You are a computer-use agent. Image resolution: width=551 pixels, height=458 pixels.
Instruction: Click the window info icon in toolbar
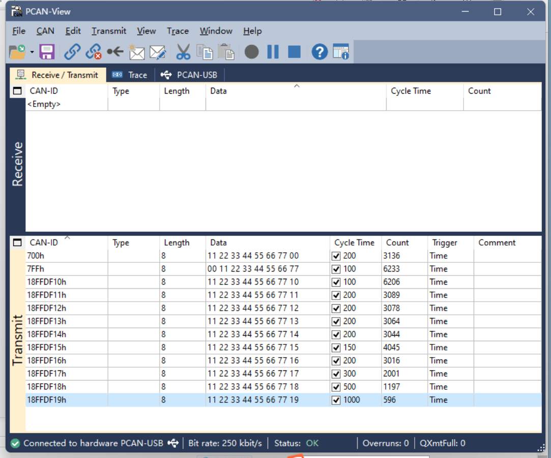(341, 52)
